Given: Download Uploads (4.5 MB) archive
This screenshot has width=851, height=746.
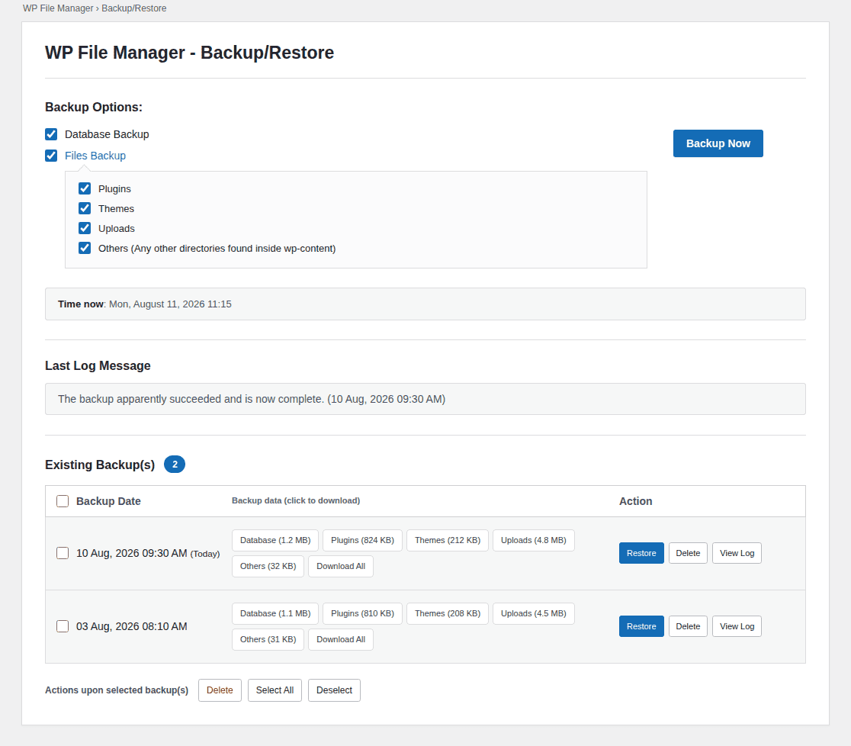Looking at the screenshot, I should coord(534,613).
